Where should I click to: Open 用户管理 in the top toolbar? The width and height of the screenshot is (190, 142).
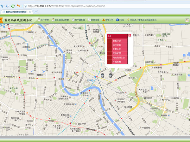pos(44,20)
